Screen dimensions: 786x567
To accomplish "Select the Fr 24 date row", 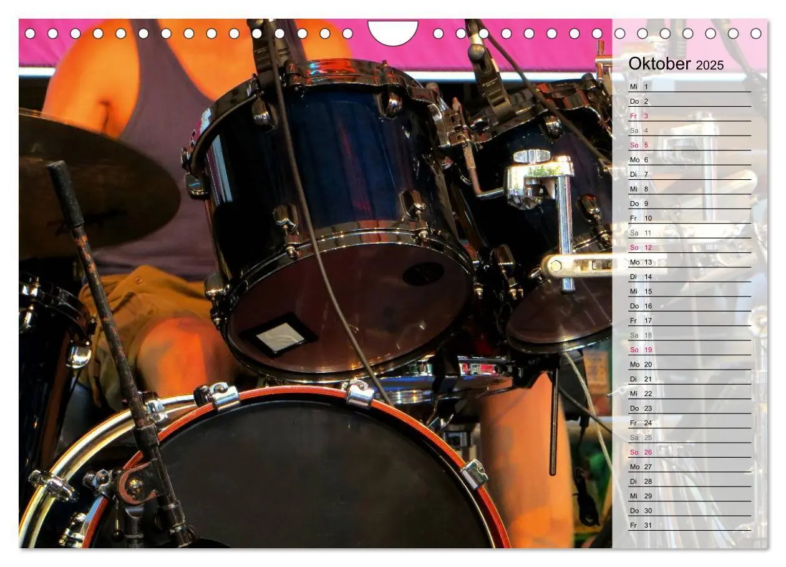I will coord(689,423).
